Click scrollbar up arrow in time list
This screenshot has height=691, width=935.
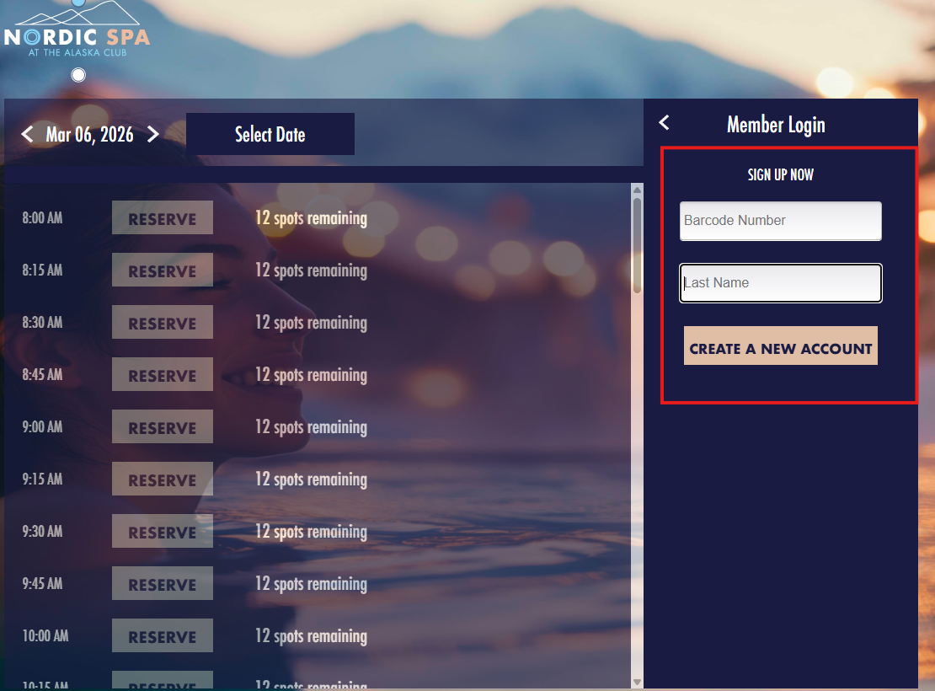(637, 190)
